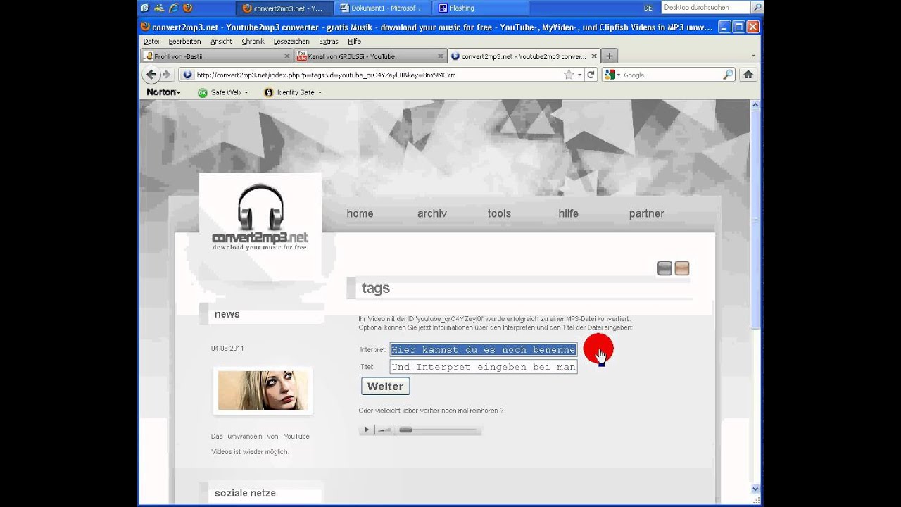Click the Firefox icon in quick launch

pos(187,8)
